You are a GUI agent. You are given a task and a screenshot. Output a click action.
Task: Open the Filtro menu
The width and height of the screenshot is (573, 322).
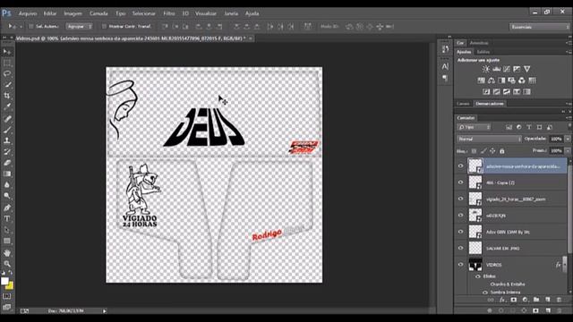point(169,13)
